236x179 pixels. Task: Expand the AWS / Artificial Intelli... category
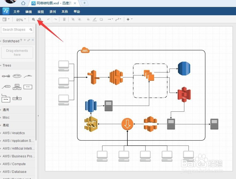point(17,149)
